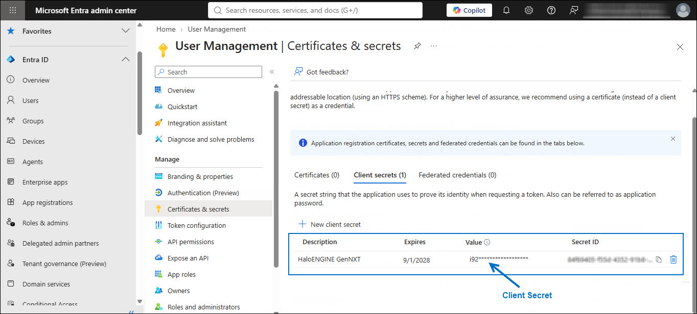
Task: Collapse the resource menu with double chevron
Action: click(x=272, y=72)
